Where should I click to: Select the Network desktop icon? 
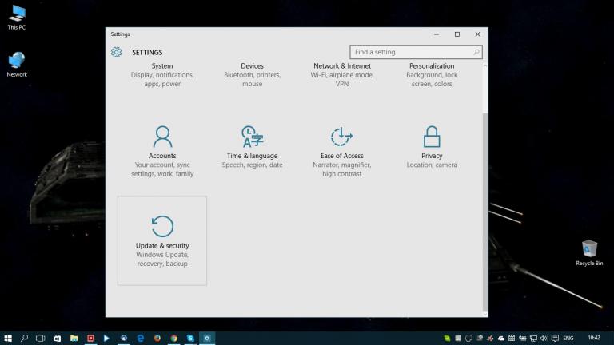pos(17,64)
